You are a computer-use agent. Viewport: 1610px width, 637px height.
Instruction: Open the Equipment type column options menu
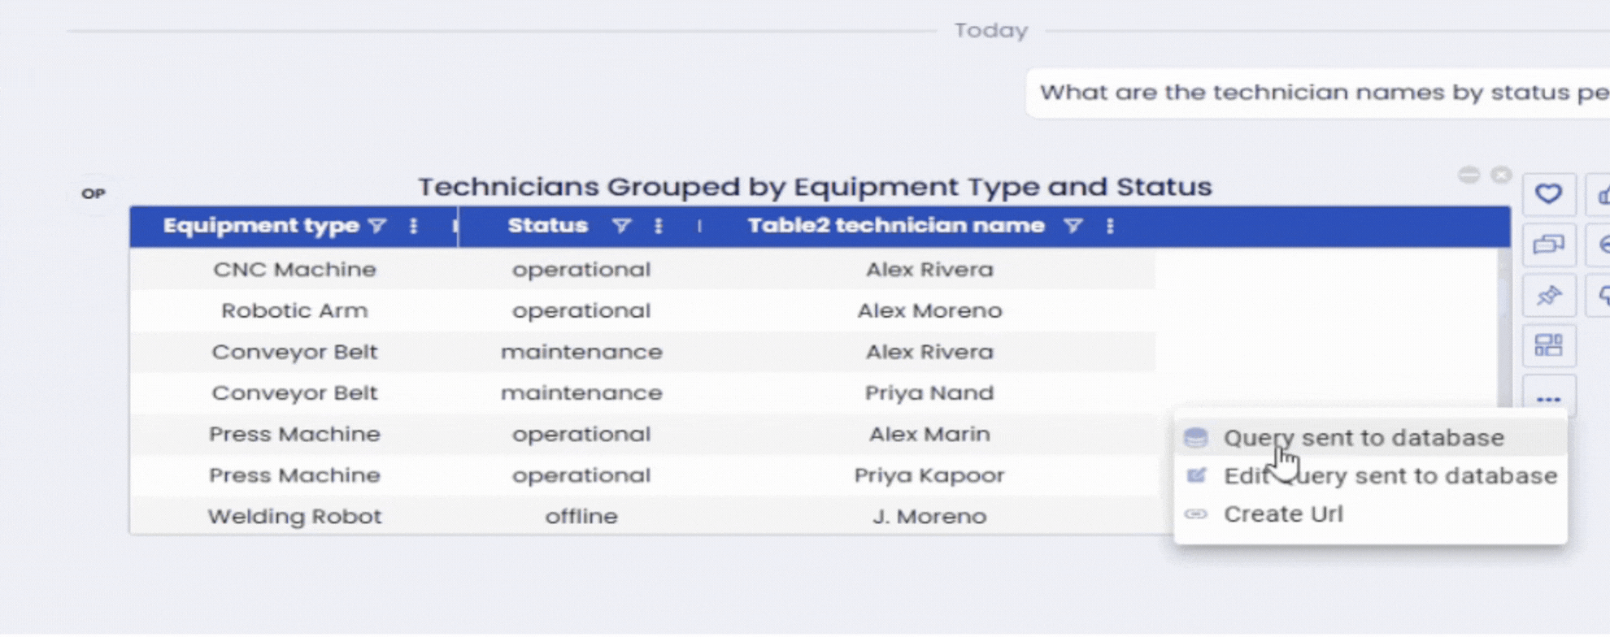point(414,227)
